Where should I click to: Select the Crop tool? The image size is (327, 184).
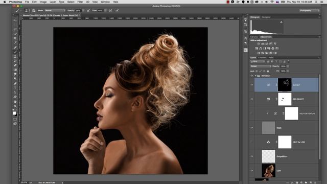click(15, 38)
